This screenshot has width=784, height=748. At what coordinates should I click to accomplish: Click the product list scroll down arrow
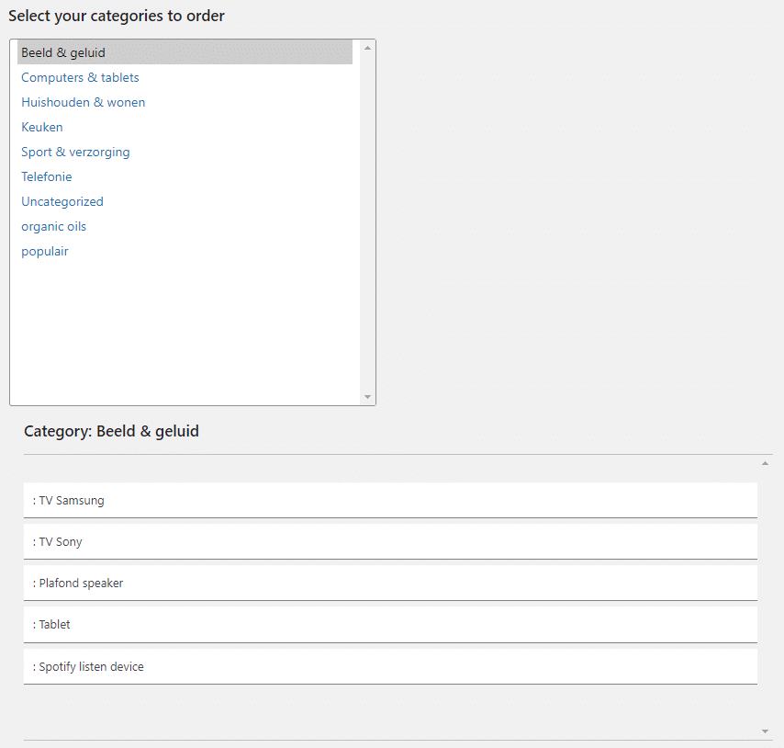[x=765, y=731]
